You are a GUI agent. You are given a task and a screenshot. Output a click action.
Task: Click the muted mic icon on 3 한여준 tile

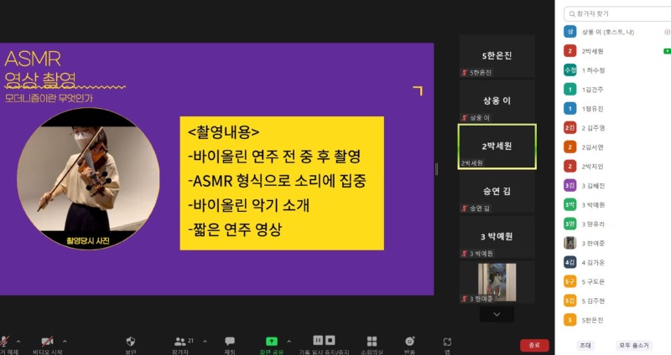(465, 299)
